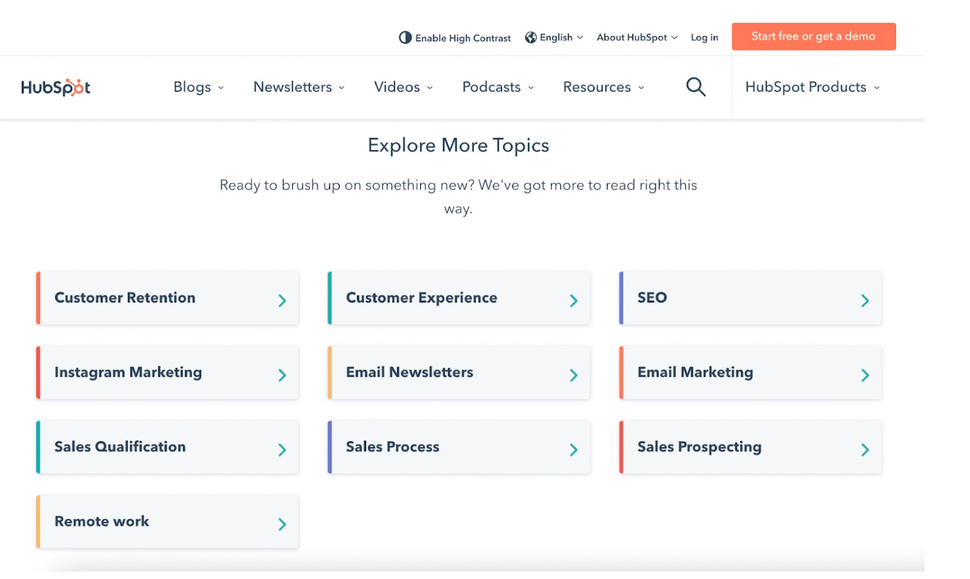Click the arrow on Remote work card
Image resolution: width=970 pixels, height=579 pixels.
[x=282, y=524]
